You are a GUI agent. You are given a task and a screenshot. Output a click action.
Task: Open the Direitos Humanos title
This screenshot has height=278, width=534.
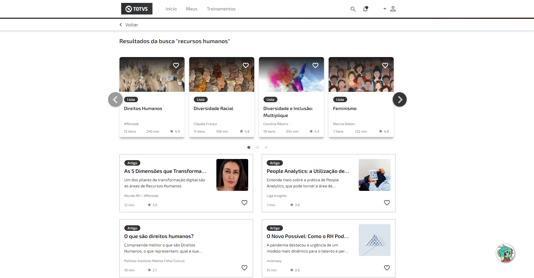(x=143, y=109)
